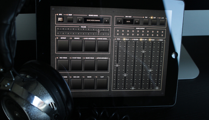Click the VOLUME slider handle
This screenshot has width=209, height=120.
[99, 32]
